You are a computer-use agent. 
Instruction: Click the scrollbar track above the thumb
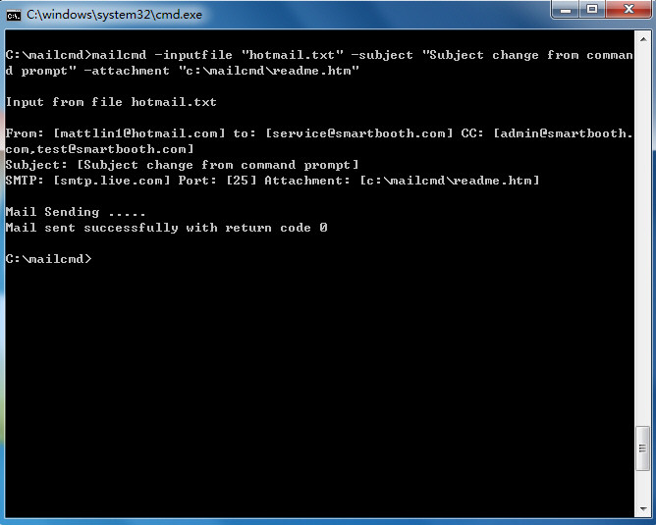click(x=642, y=235)
